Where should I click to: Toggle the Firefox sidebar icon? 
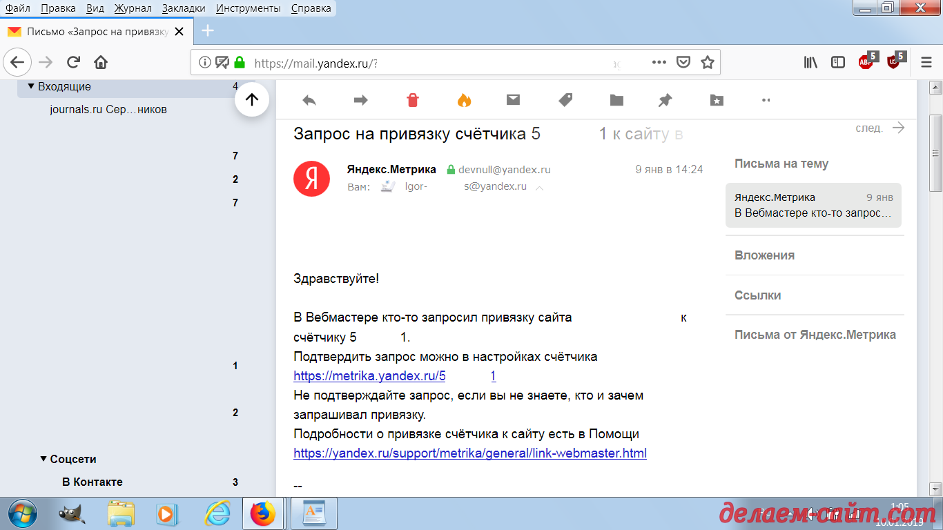click(x=837, y=62)
